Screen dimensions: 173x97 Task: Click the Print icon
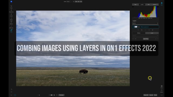coord(162,87)
